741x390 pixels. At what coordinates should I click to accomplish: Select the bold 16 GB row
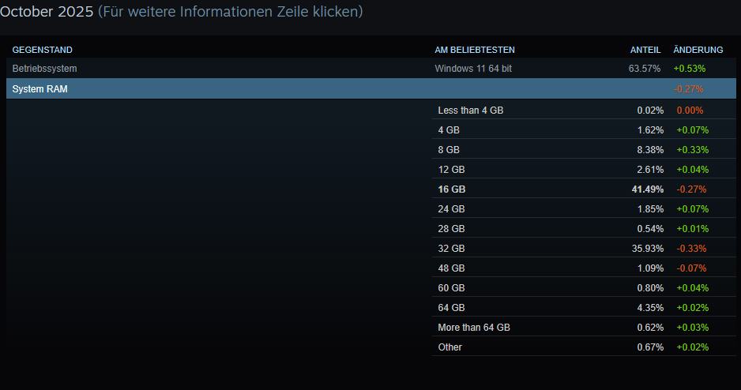[452, 189]
